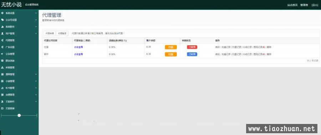The image size is (321, 135).
Task: Expand the 漫画管理 sidebar chevron
Action: click(36, 74)
